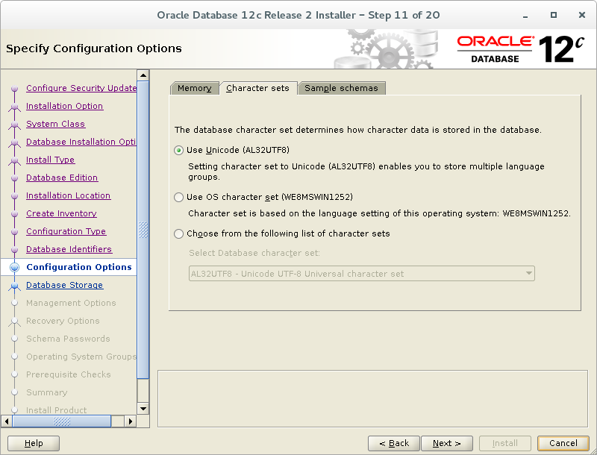Screen dimensions: 597x455
Task: Select Use Unicode (AL32UTF8) radio button
Action: point(178,150)
